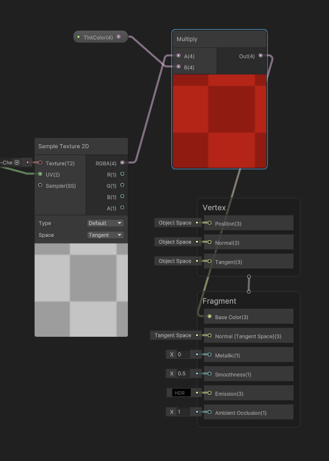Click the UV(2) input port
This screenshot has height=461, width=329.
[x=40, y=174]
